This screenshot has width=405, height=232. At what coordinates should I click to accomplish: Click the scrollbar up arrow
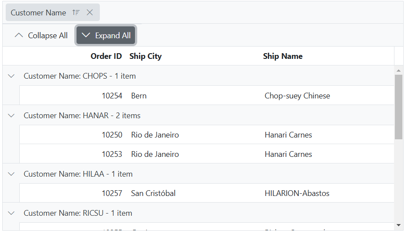399,70
